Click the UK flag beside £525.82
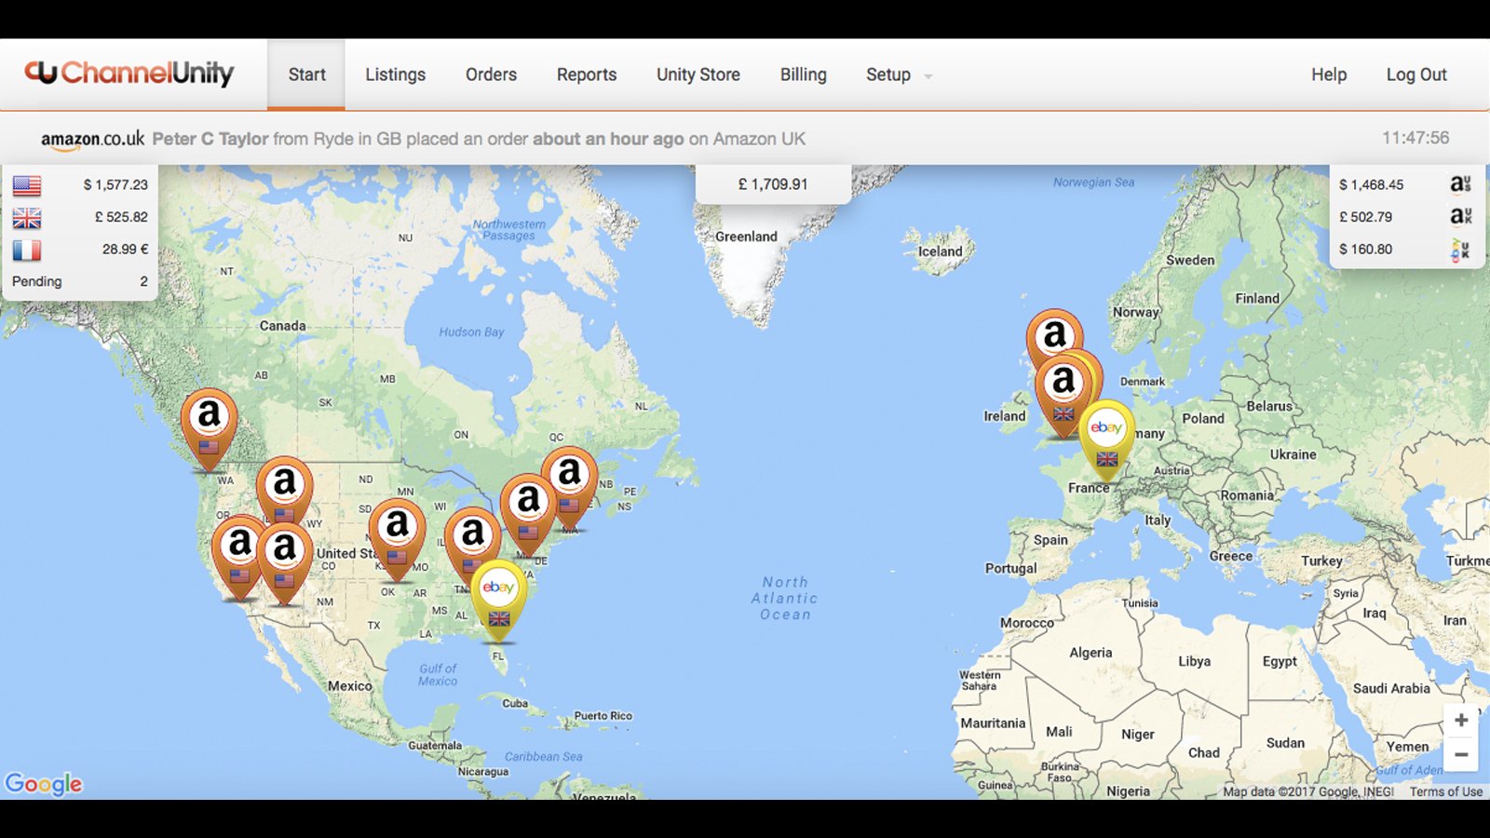1490x838 pixels. coord(27,217)
